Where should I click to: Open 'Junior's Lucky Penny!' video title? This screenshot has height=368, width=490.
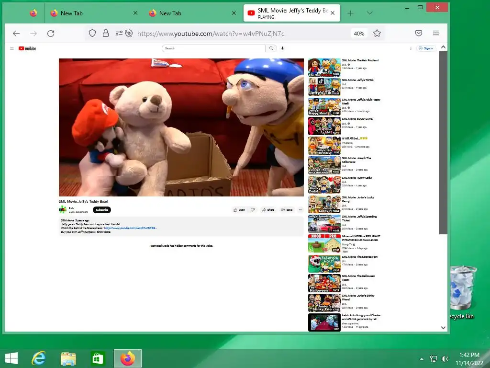point(358,199)
